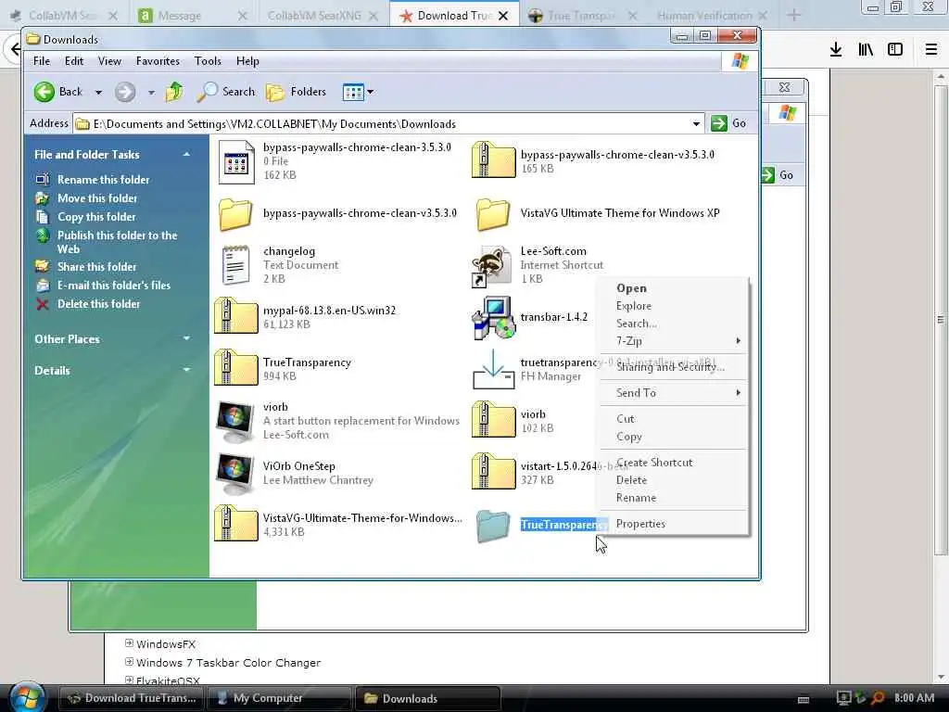Switch to the Message browser tab
This screenshot has width=949, height=712.
click(x=193, y=16)
